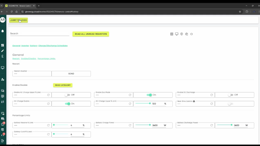Click the info icon beside Real-Time Control
The width and height of the screenshot is (260, 146).
[x=194, y=101]
